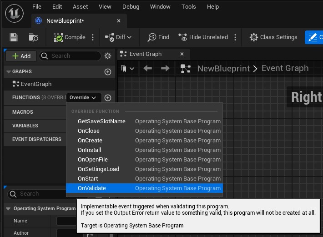Click Event Graph in the breadcrumb
The height and width of the screenshot is (237, 323).
pyautogui.click(x=285, y=68)
